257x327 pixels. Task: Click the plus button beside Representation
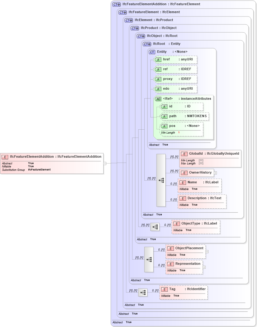pyautogui.click(x=204, y=267)
